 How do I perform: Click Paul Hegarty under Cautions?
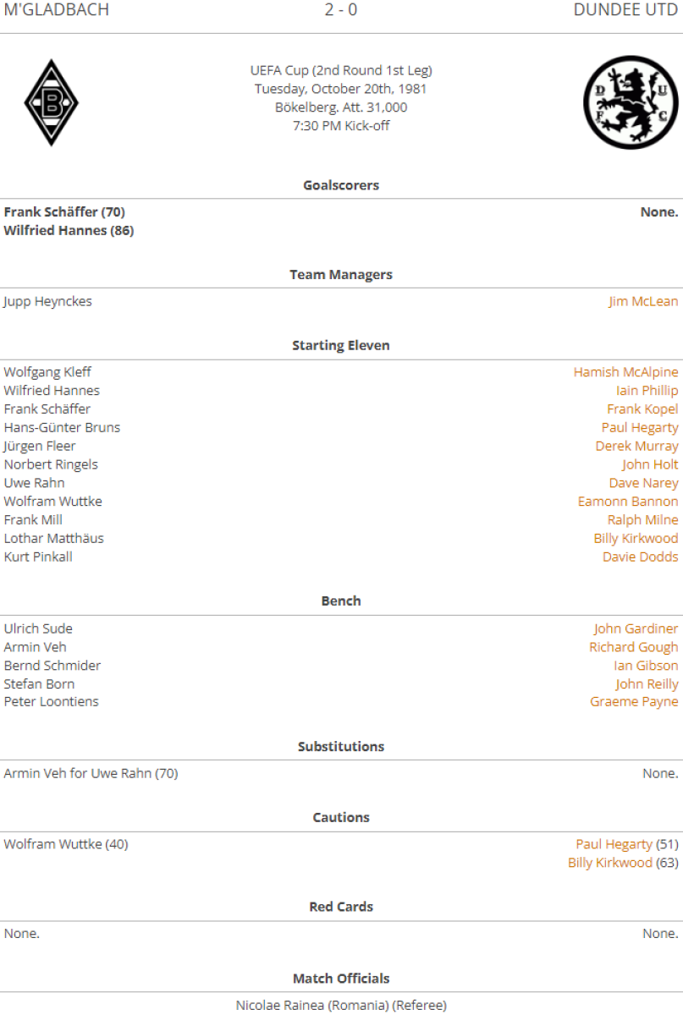614,844
